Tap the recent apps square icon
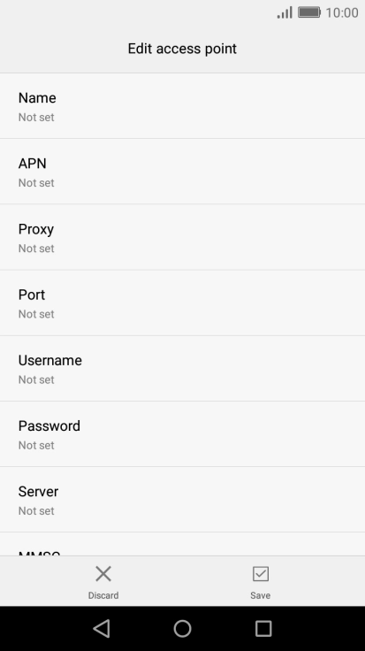Viewport: 365px width, 651px height. point(263,629)
